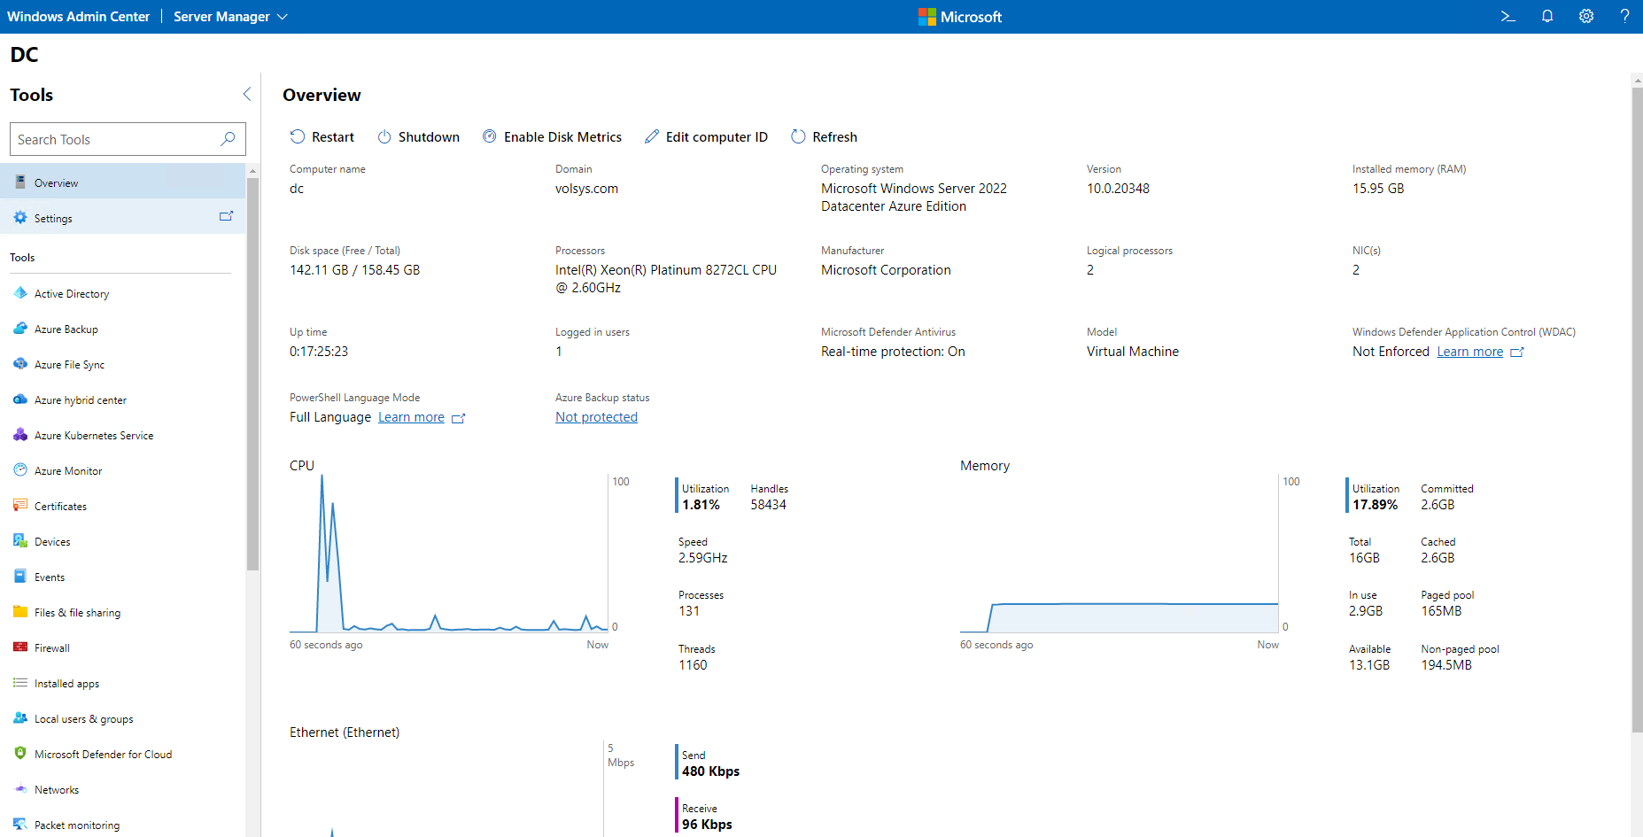Click the DC server name heading
The height and width of the screenshot is (837, 1643).
coord(24,55)
